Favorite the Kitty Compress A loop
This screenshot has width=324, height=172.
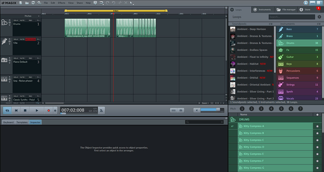[x=317, y=126]
